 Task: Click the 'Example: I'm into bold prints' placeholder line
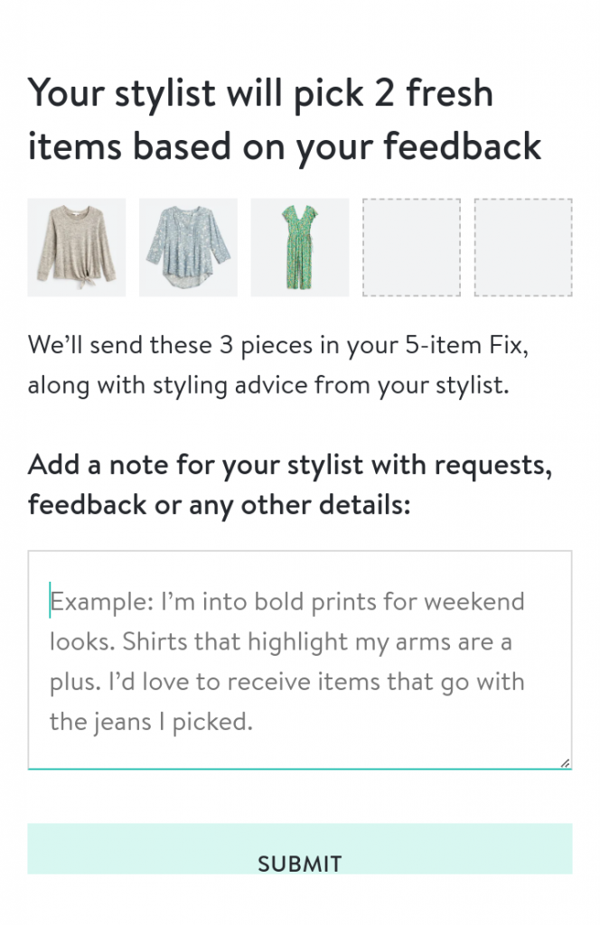(286, 602)
